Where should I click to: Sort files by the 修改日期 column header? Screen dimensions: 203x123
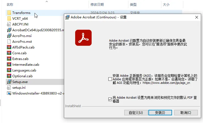pos(97,5)
